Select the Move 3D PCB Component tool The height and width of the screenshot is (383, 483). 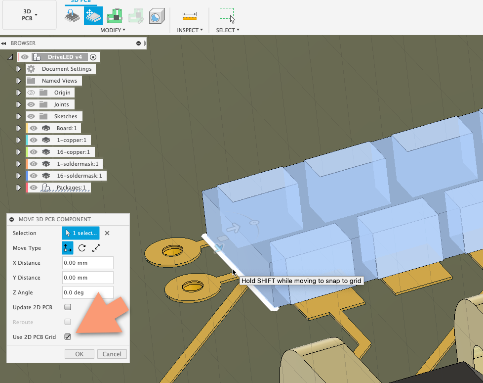coord(93,15)
